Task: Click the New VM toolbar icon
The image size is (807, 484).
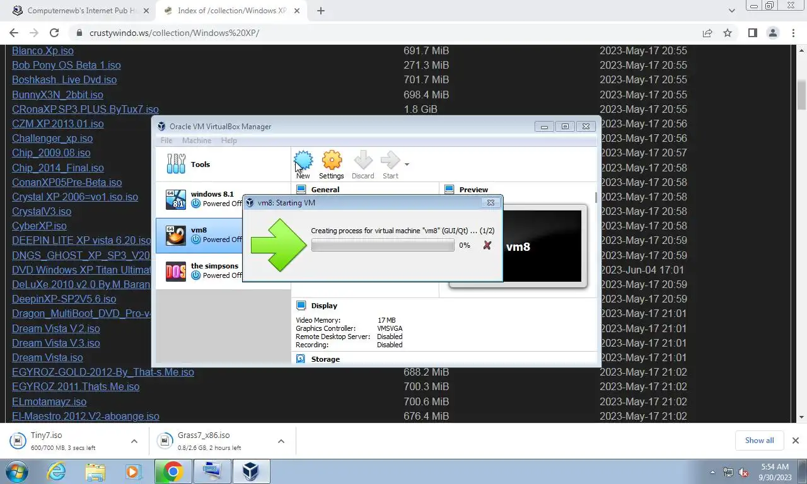Action: (x=303, y=165)
